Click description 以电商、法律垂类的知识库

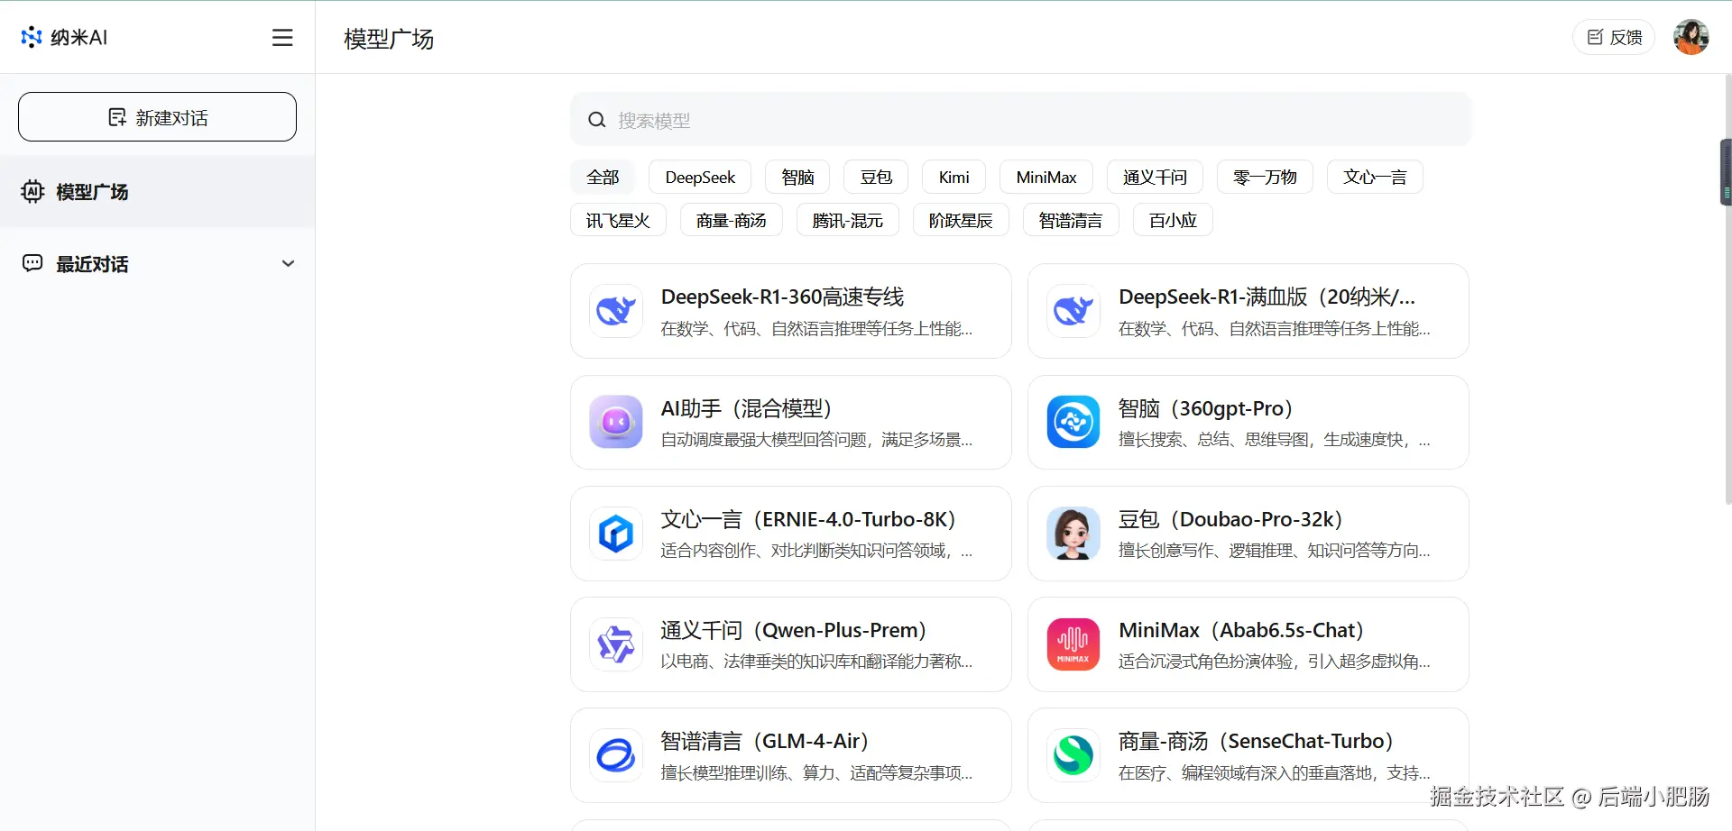(x=816, y=662)
